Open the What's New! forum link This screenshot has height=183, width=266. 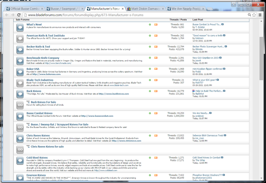34,24
